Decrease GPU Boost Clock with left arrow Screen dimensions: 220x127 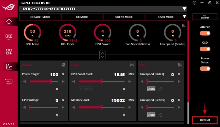[73, 81]
